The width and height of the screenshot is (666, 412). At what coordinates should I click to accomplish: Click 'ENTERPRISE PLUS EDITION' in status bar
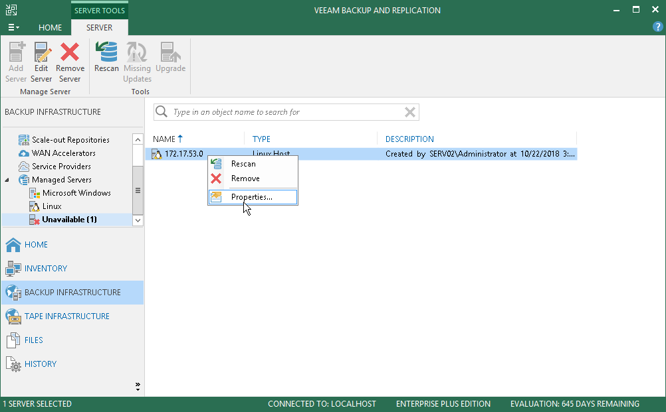coord(443,404)
